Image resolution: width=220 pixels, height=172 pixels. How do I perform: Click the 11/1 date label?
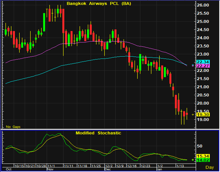pos(50,166)
